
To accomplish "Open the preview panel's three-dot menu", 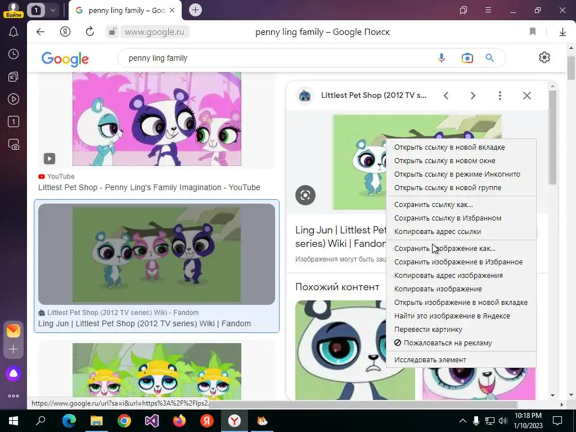I will pos(500,96).
